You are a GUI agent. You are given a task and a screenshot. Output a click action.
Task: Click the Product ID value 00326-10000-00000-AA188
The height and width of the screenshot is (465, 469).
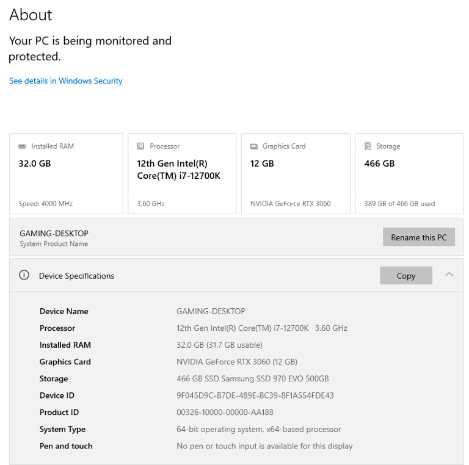tap(225, 413)
